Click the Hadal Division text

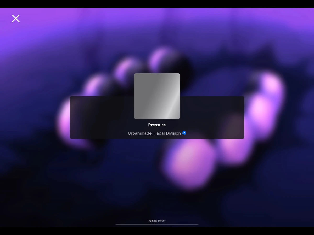[167, 133]
